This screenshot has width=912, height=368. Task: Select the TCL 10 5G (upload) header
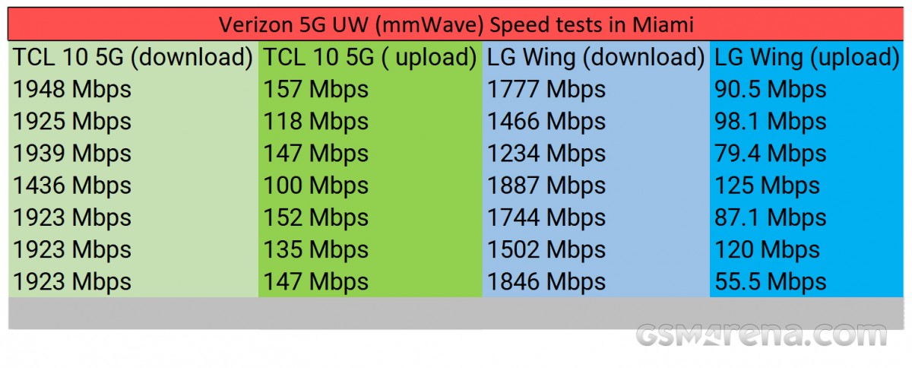click(370, 58)
